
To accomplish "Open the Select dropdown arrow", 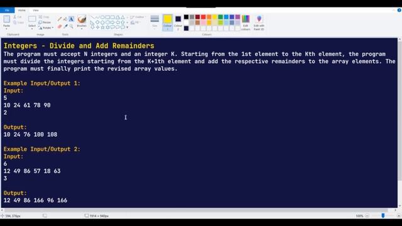I will [x=32, y=29].
